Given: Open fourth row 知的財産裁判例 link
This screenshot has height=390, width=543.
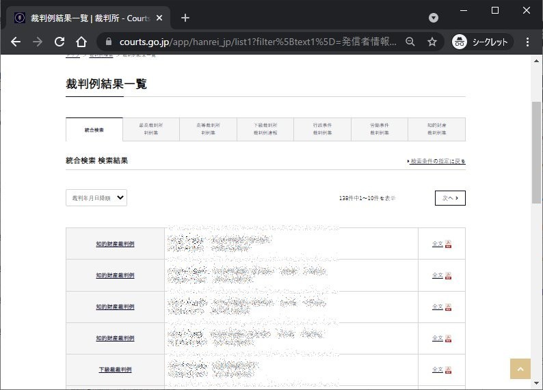Looking at the screenshot, I should click(115, 338).
